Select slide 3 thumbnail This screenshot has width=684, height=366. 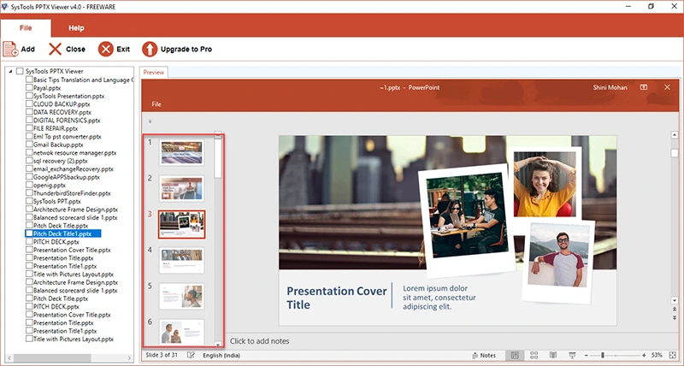[x=181, y=224]
